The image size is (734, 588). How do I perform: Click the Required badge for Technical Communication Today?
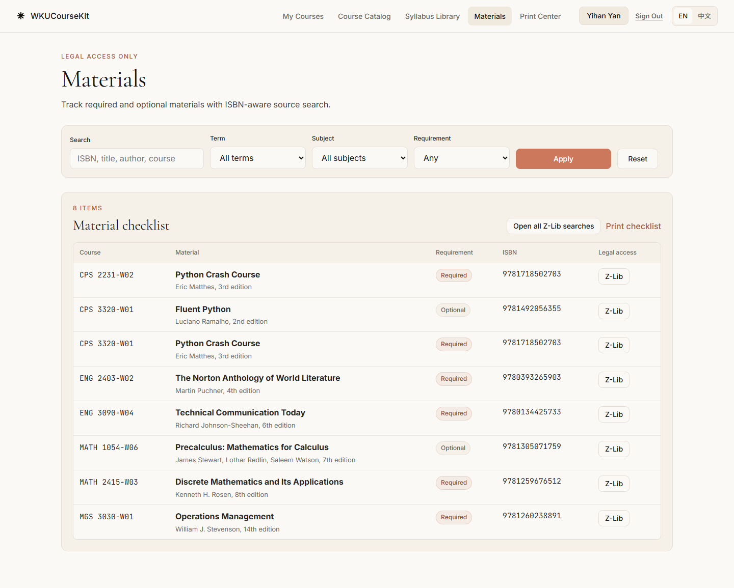point(454,413)
